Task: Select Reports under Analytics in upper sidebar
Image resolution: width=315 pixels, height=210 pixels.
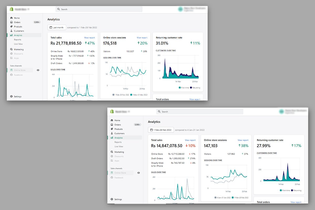Action: pyautogui.click(x=18, y=40)
